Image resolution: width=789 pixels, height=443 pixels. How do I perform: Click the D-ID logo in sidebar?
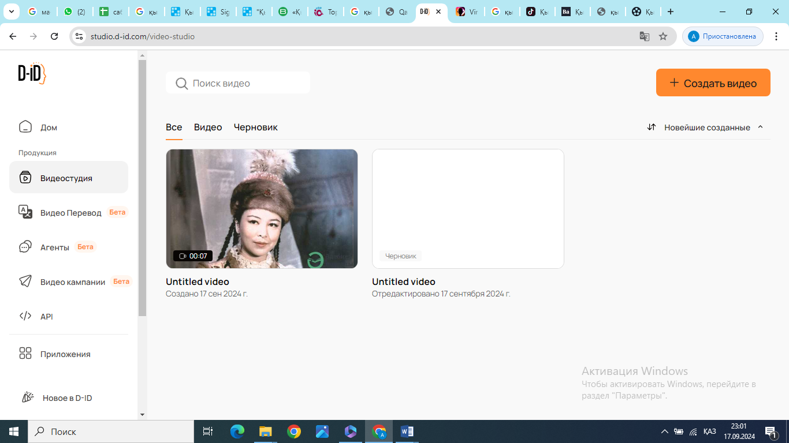[x=32, y=73]
